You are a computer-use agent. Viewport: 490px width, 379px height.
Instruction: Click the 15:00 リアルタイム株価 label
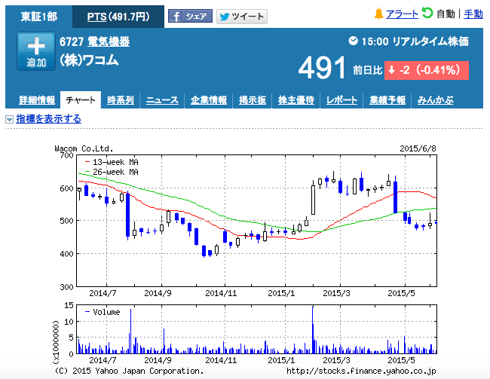[415, 41]
